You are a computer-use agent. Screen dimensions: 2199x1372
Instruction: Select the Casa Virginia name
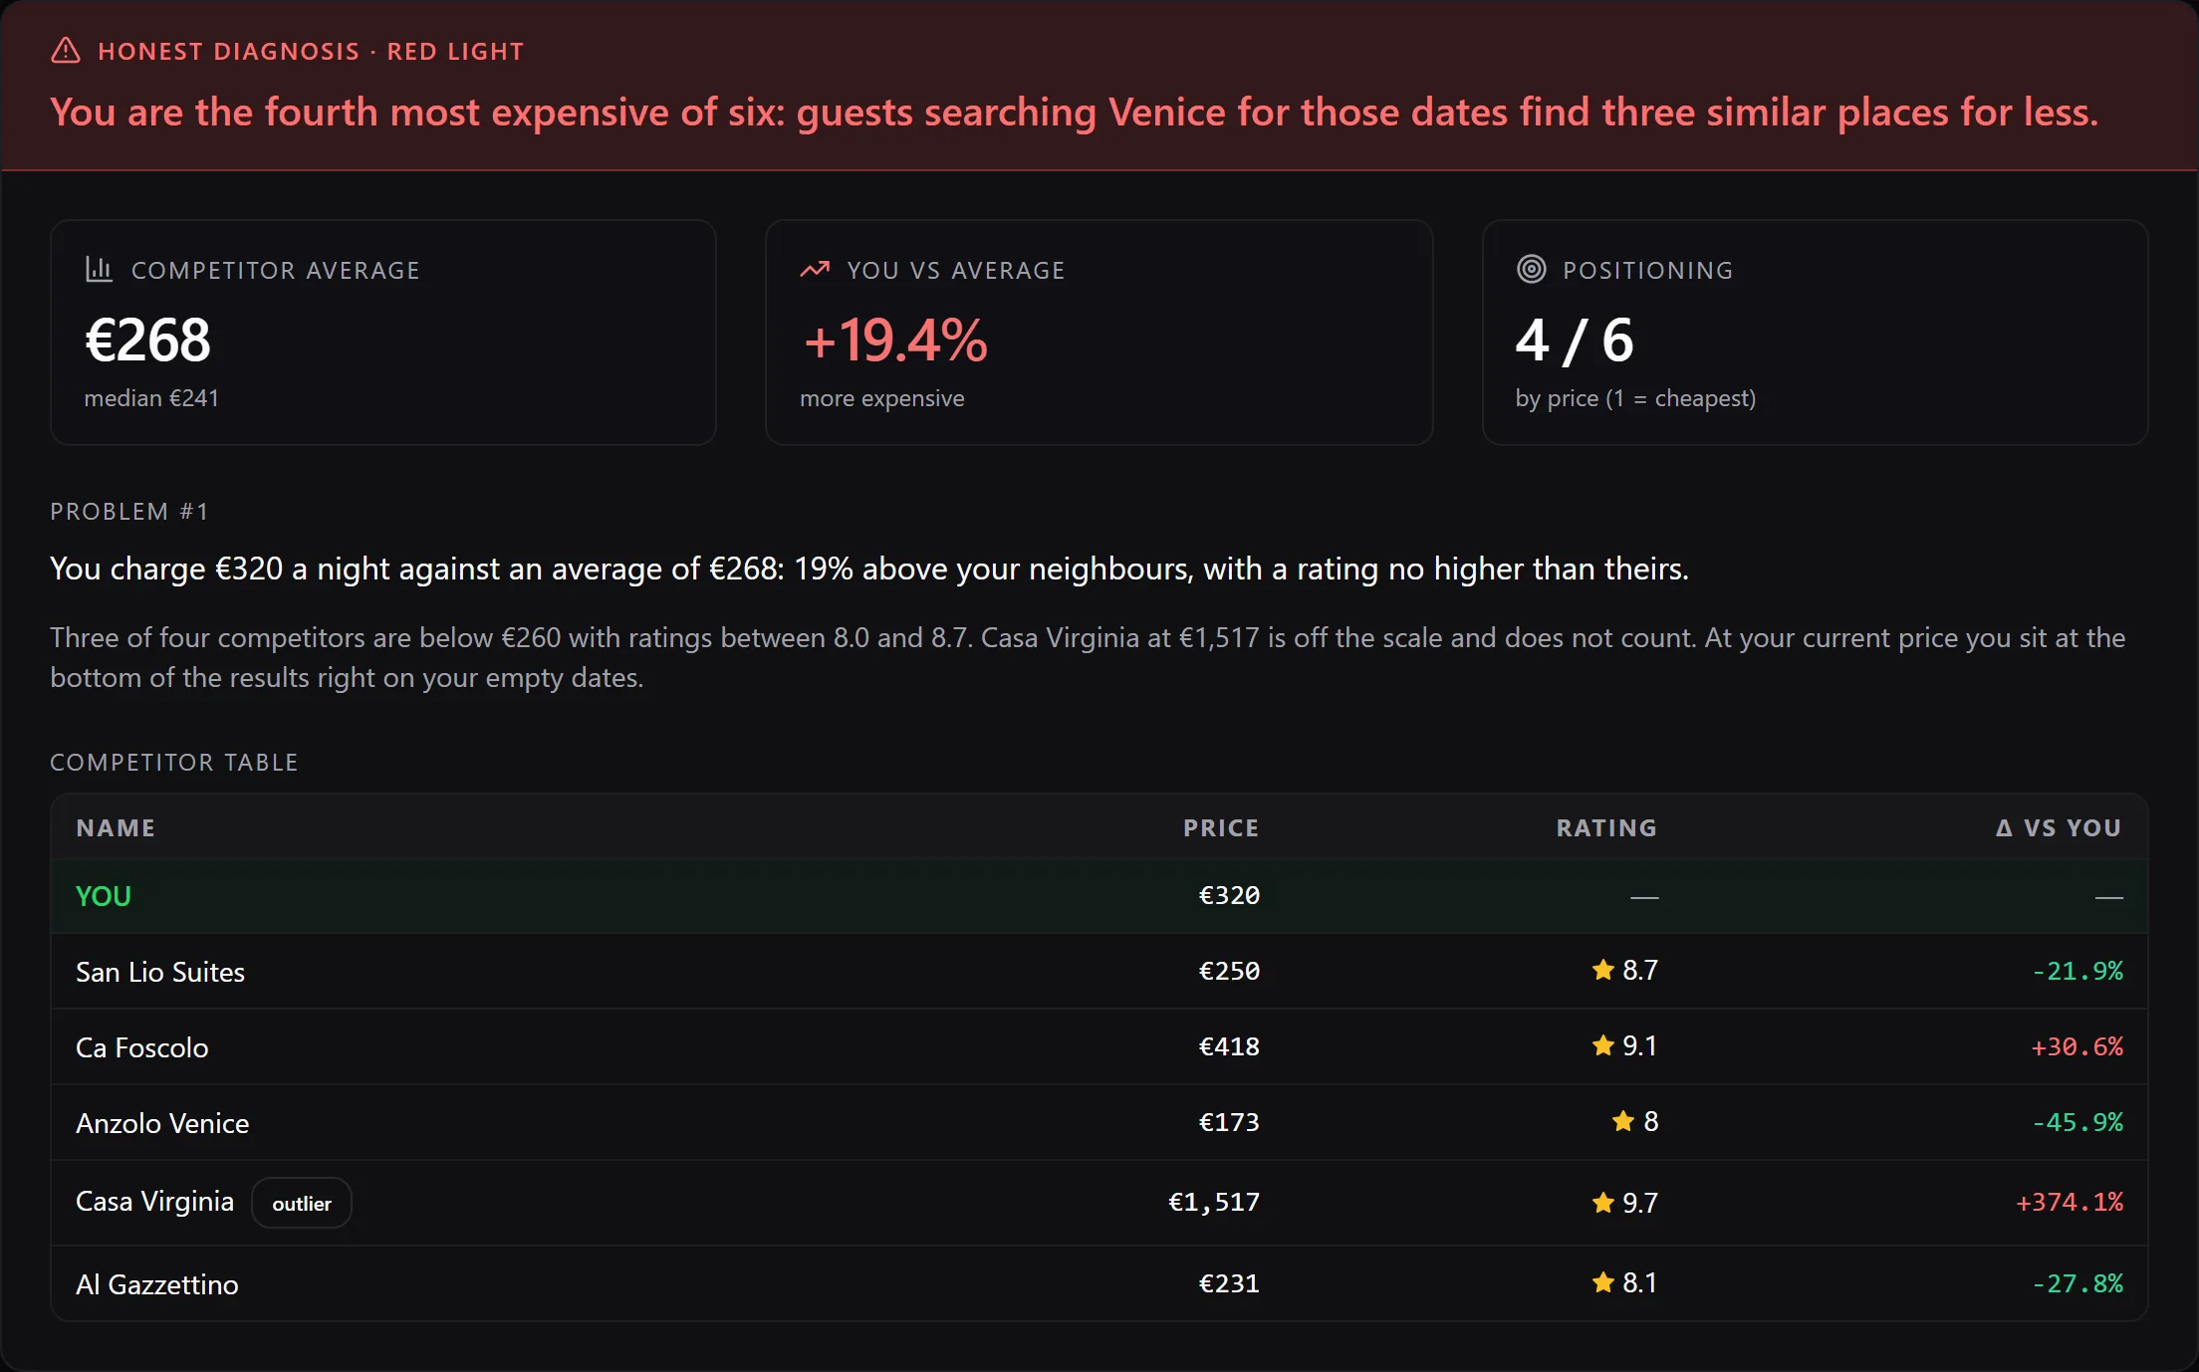(155, 1202)
